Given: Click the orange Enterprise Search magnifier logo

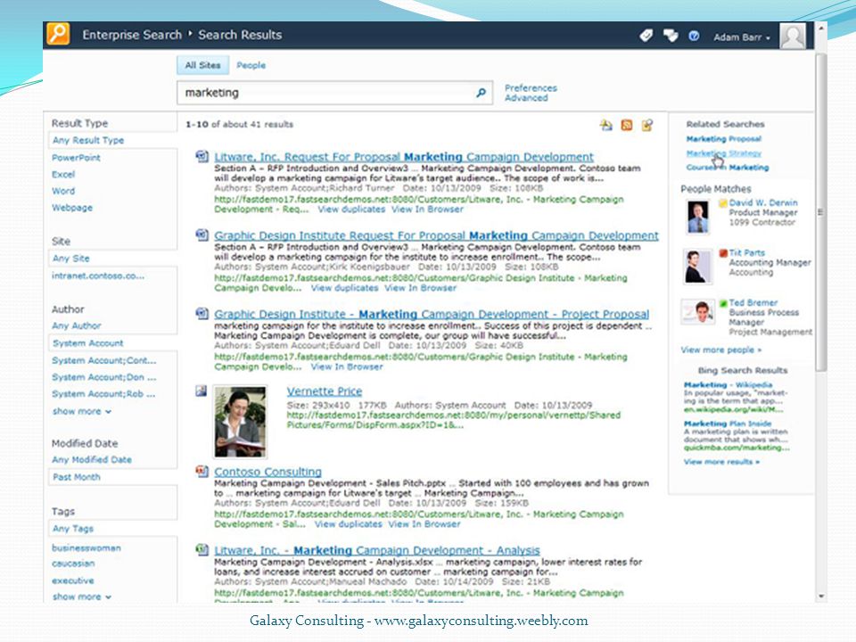Looking at the screenshot, I should pyautogui.click(x=58, y=34).
